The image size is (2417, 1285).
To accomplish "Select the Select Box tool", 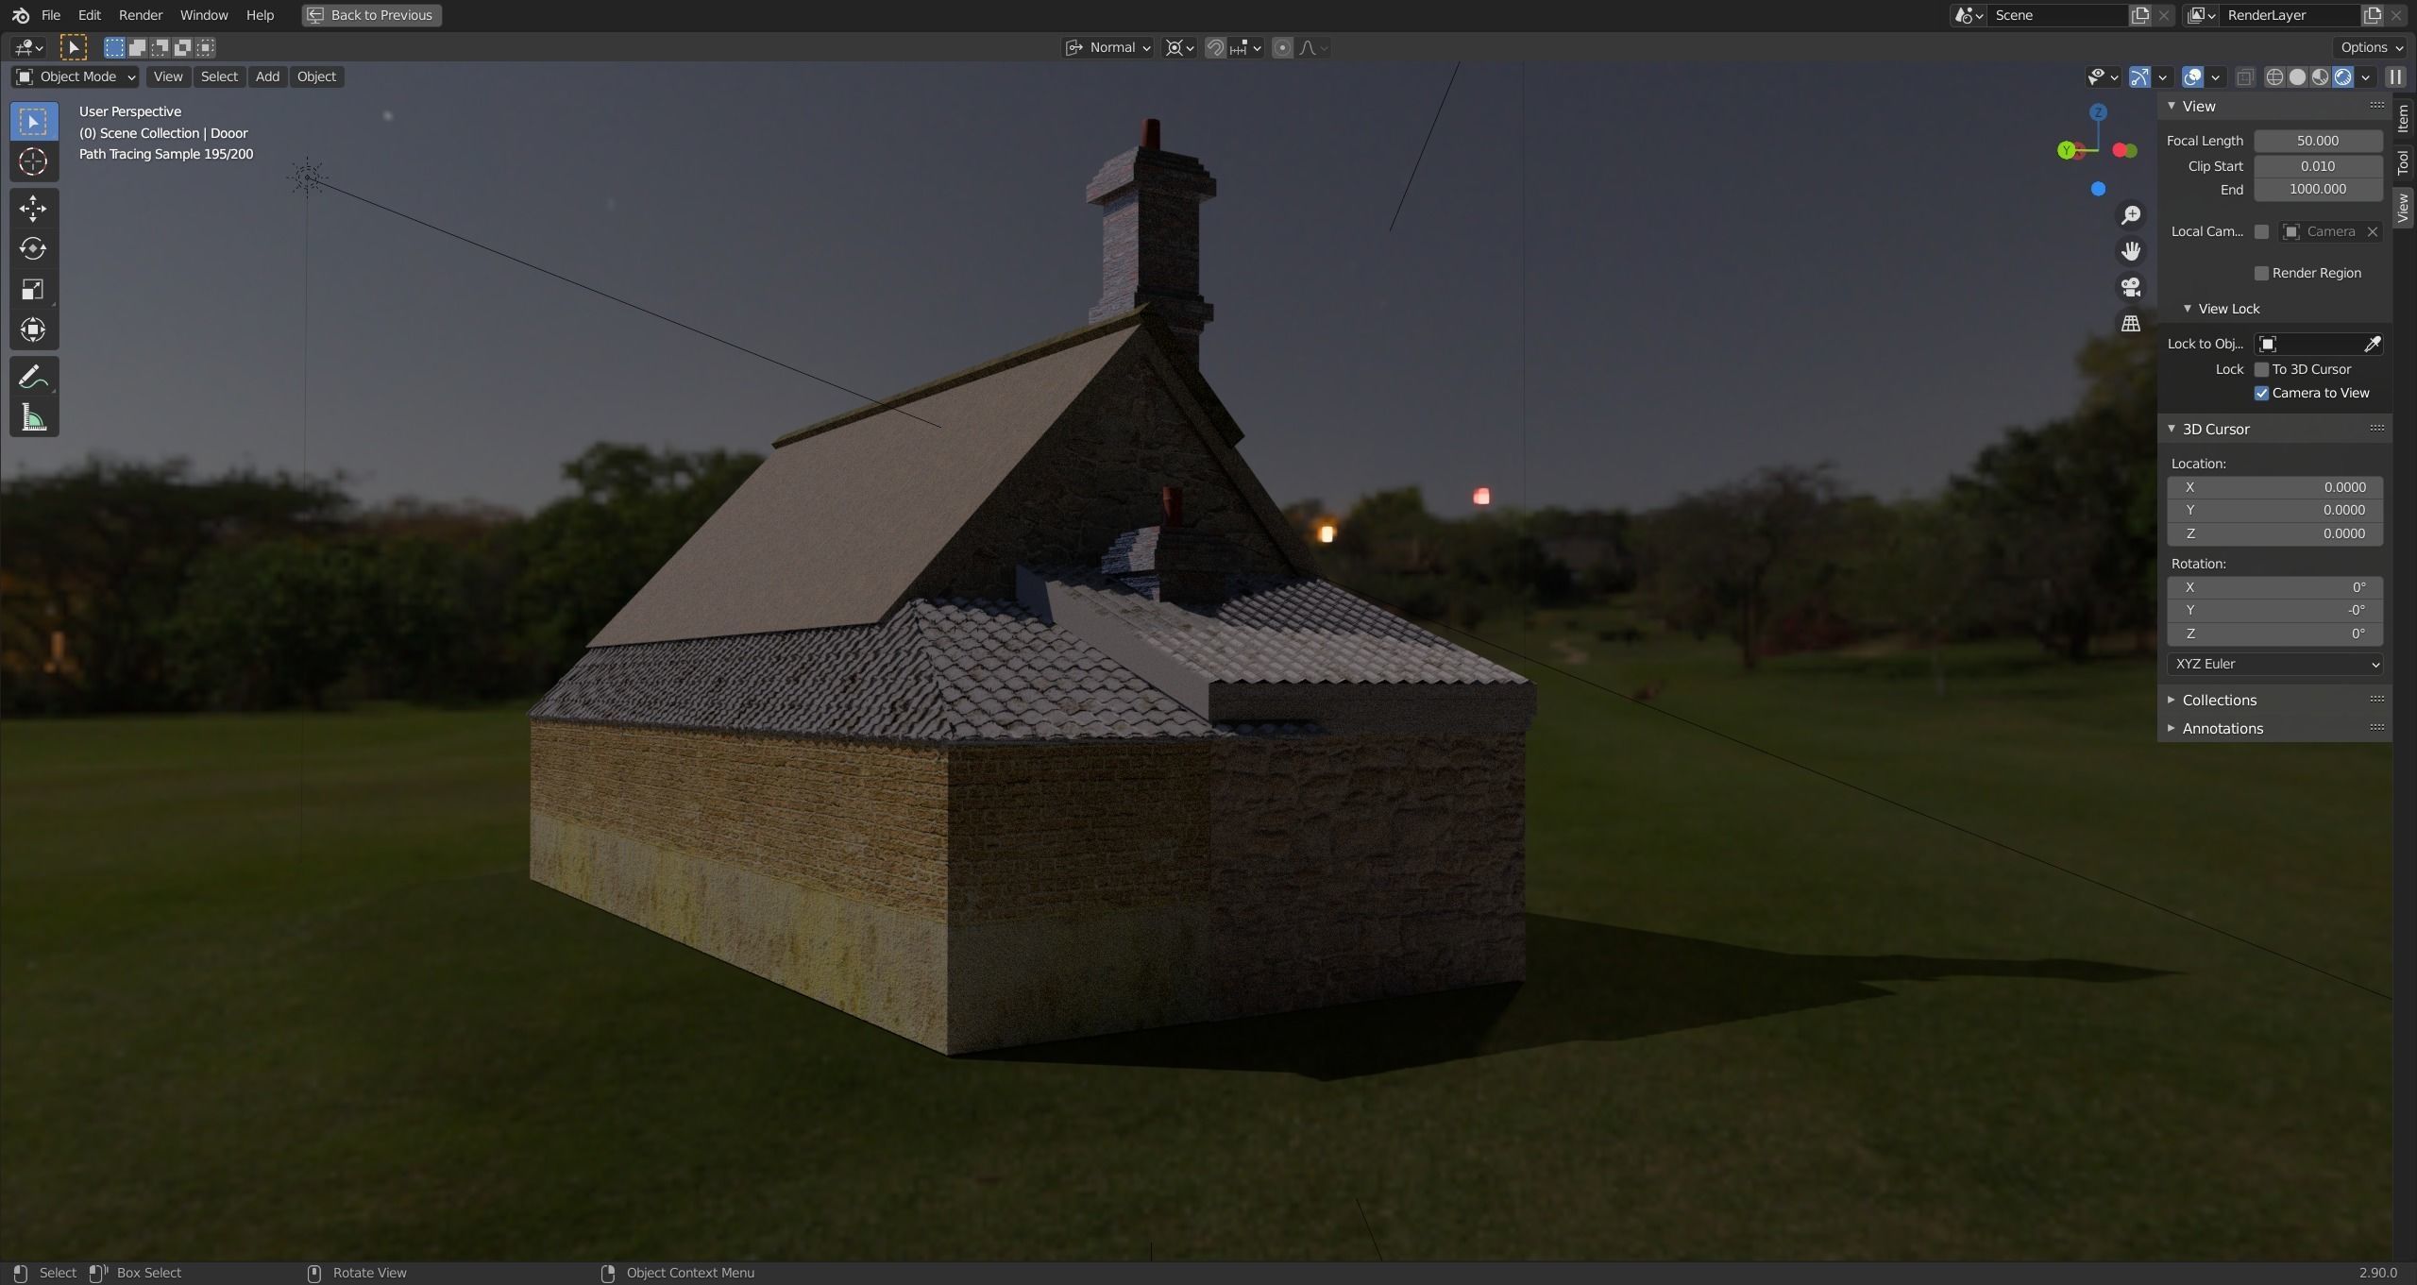I will [33, 122].
